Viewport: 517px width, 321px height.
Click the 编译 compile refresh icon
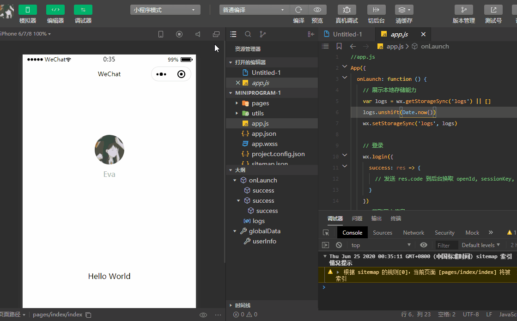[x=299, y=10]
